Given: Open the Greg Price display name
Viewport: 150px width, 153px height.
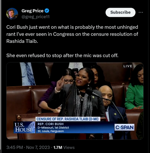Looking at the screenshot, I should coord(33,11).
